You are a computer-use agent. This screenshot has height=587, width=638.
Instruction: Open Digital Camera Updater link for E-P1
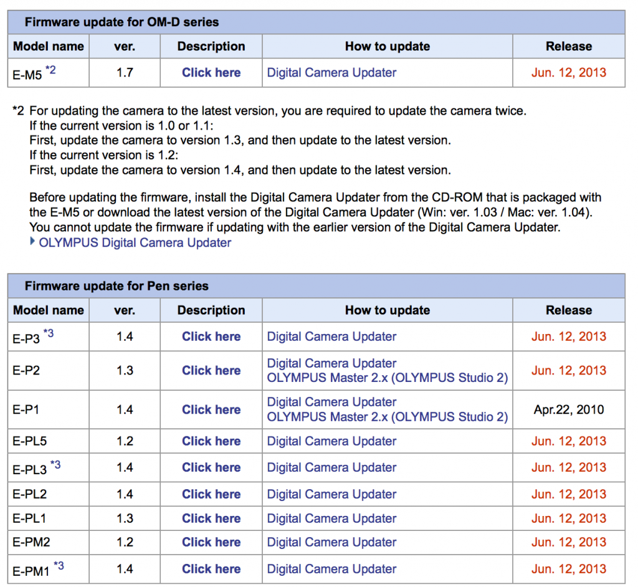tap(331, 402)
